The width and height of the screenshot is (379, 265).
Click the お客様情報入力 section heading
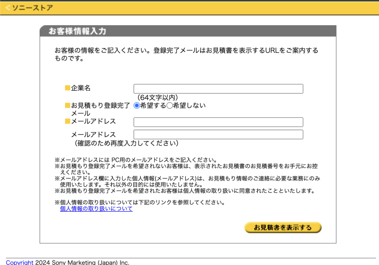point(77,31)
